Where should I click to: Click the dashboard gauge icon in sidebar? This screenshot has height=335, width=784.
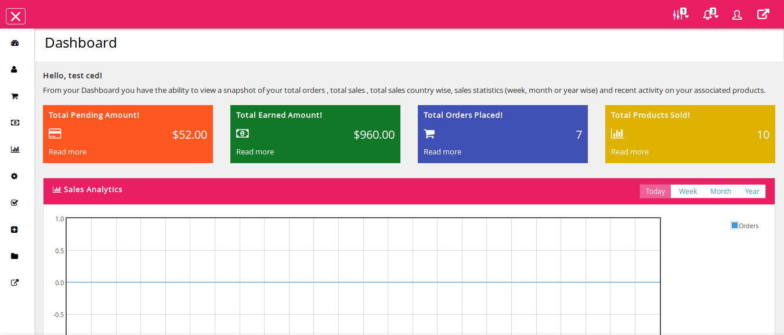tap(15, 43)
